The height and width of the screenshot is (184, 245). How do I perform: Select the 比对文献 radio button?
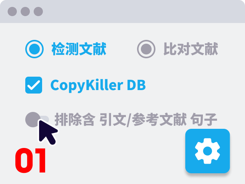point(146,49)
